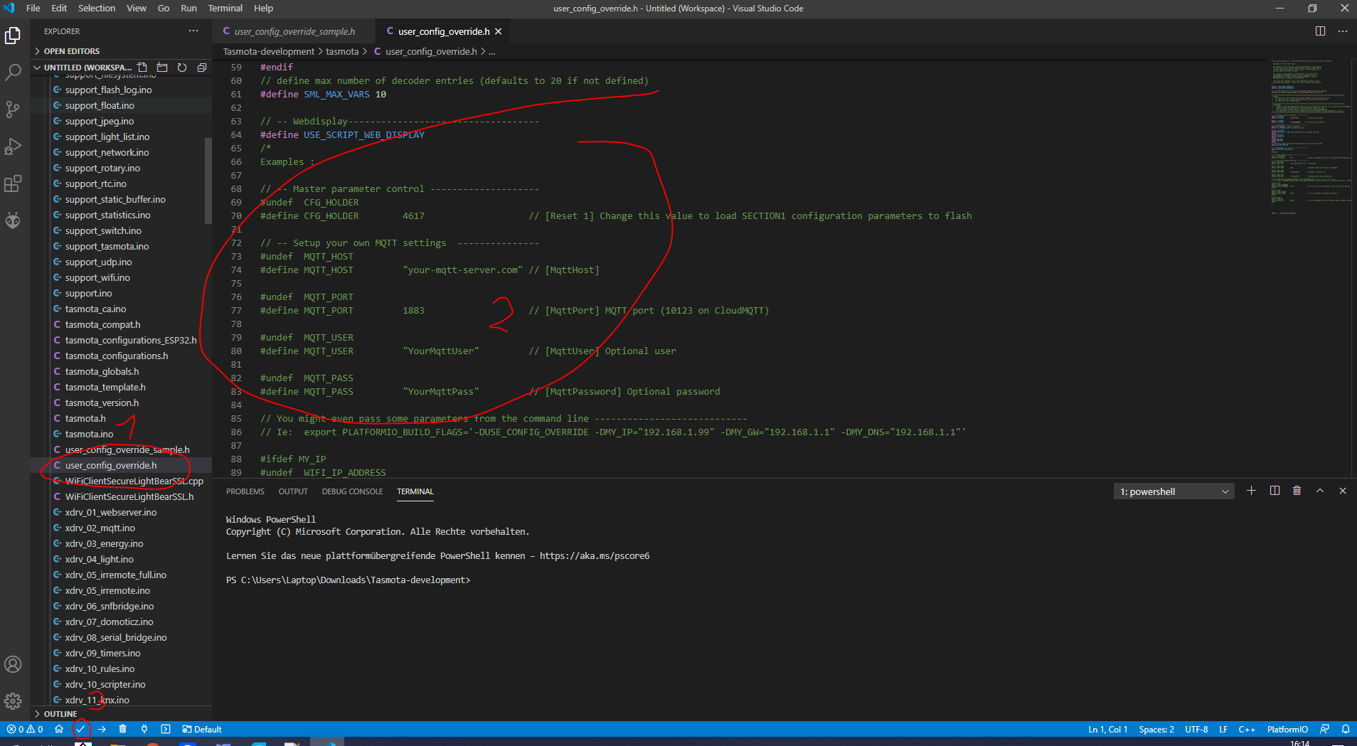This screenshot has height=746, width=1357.
Task: Open the Source Control view
Action: tap(13, 110)
